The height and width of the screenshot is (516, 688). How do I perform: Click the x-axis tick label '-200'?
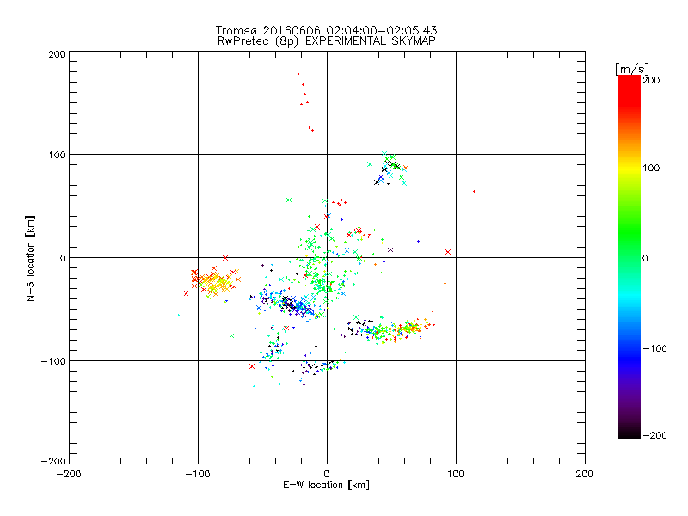69,474
